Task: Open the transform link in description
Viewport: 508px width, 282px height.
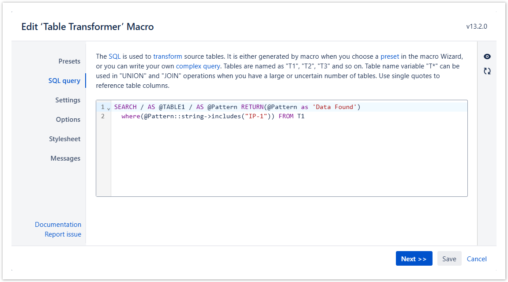Action: pyautogui.click(x=168, y=56)
